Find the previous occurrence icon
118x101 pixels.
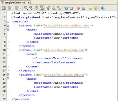pyautogui.click(x=31, y=8)
